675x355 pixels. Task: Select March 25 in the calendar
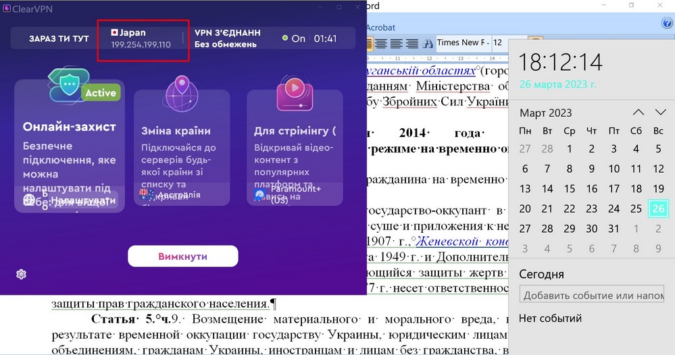click(x=636, y=209)
